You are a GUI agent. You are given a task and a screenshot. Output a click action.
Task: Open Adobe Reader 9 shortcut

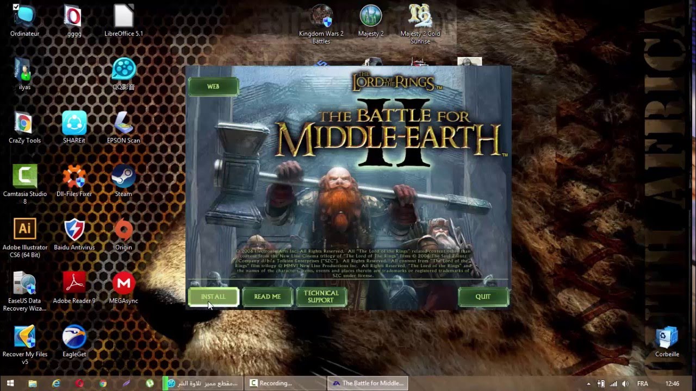[x=74, y=287]
